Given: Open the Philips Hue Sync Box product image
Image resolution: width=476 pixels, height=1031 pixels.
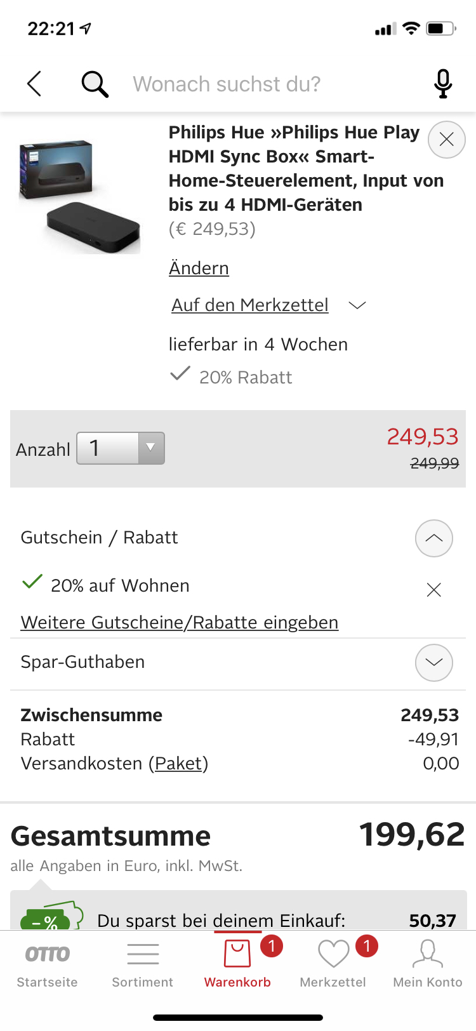Looking at the screenshot, I should click(80, 197).
